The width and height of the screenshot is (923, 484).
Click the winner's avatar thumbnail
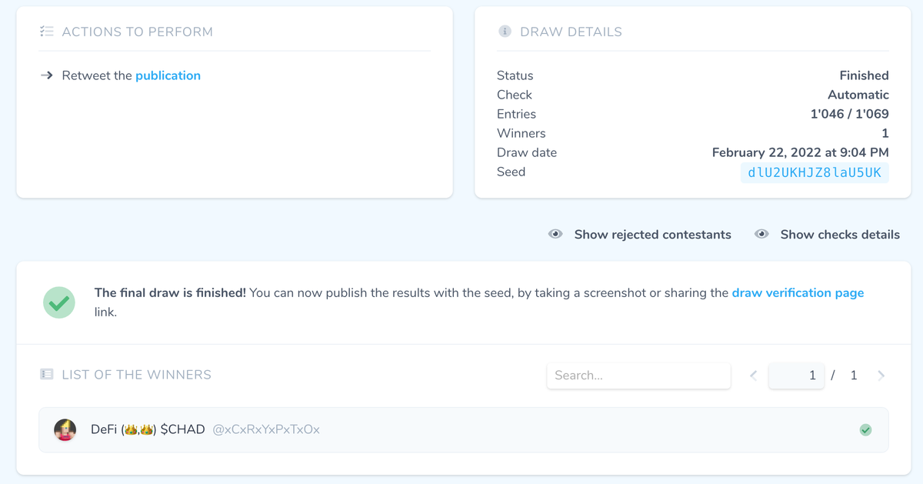[65, 430]
